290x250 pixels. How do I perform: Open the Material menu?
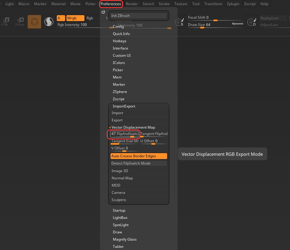tap(58, 4)
